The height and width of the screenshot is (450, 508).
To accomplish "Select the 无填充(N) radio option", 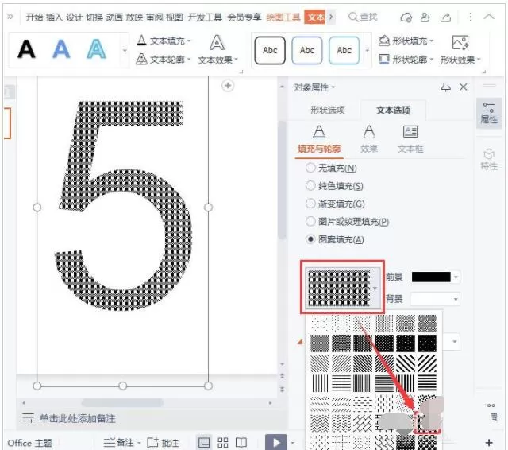I will click(331, 168).
